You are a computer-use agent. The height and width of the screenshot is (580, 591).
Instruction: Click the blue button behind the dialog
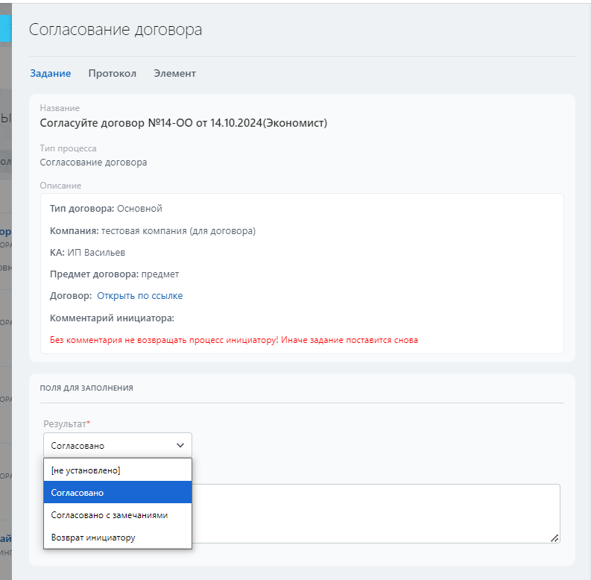[x=5, y=28]
